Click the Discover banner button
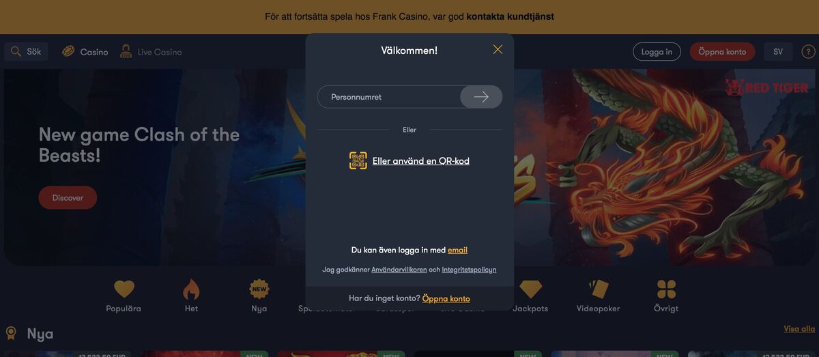The width and height of the screenshot is (819, 357). point(68,198)
